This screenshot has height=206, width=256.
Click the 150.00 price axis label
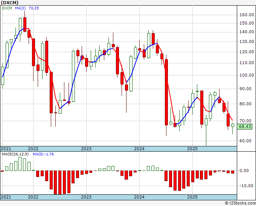(247, 23)
